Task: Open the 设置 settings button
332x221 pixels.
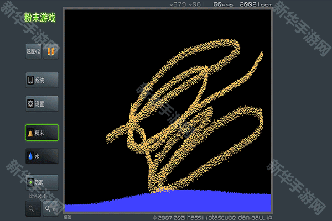Action: 42,103
